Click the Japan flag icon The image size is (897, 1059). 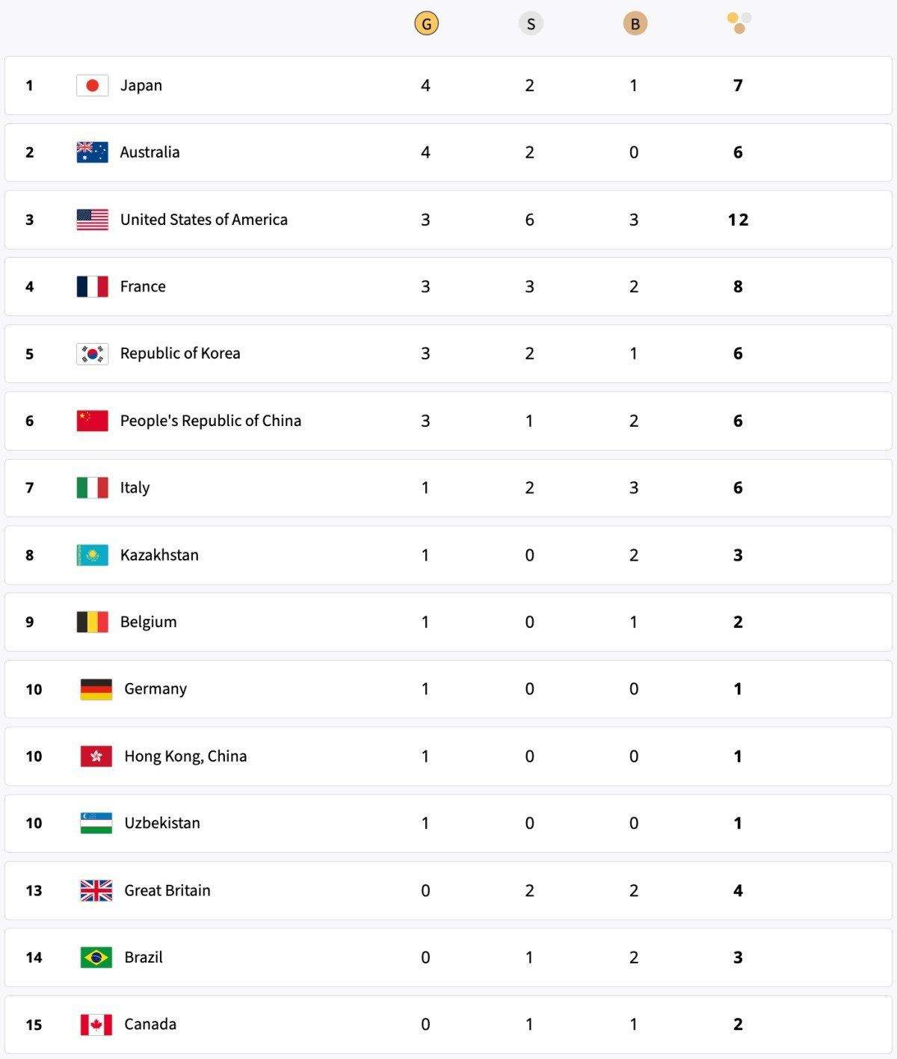tap(93, 85)
